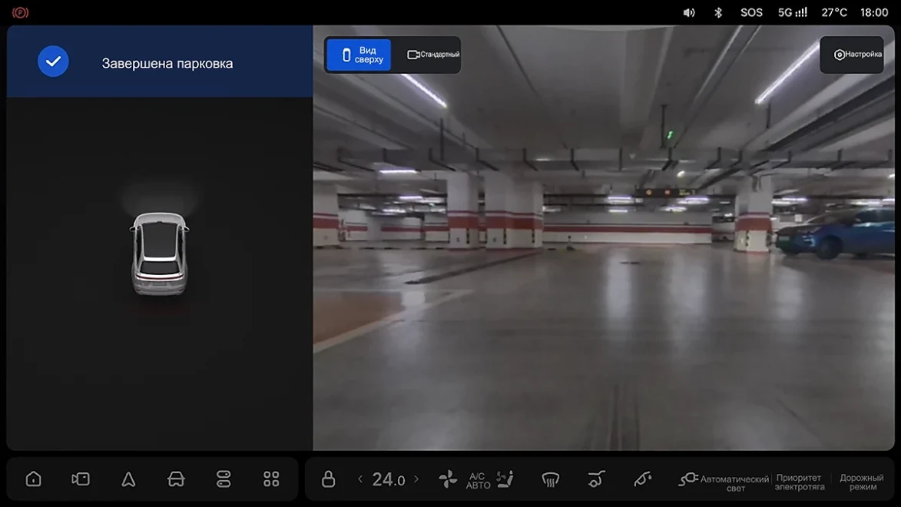Tap the windshield defrost icon
Viewport: 901px width, 507px height.
coord(550,479)
